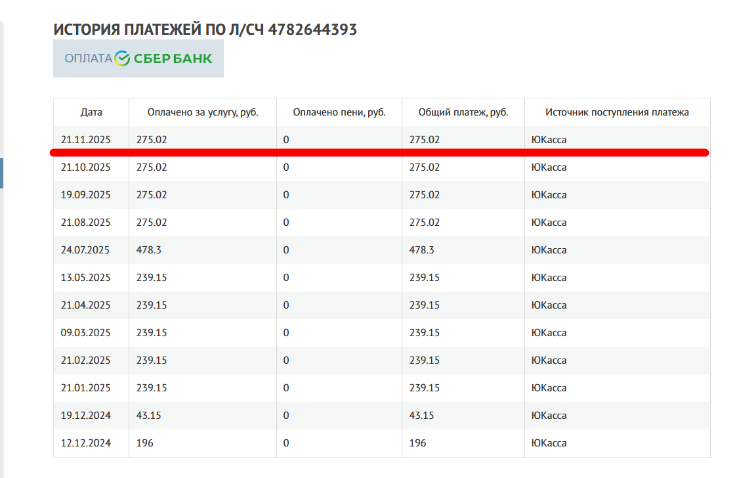737x478 pixels.
Task: Click the page heading with account number 4782644393
Action: (205, 30)
